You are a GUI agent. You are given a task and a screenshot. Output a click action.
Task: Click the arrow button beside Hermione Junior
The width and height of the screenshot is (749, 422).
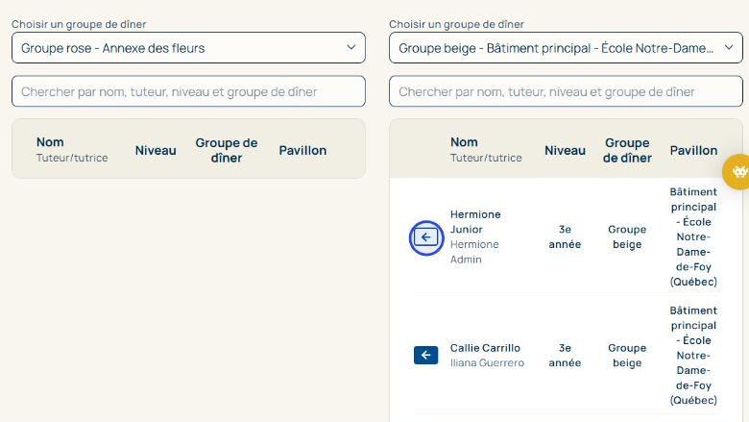(426, 237)
